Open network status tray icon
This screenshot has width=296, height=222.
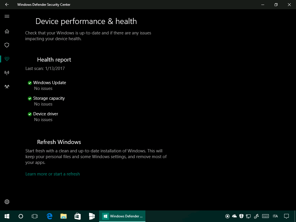tap(248, 216)
